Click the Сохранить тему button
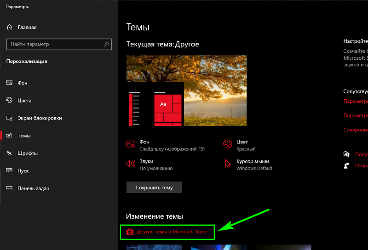 click(x=154, y=187)
